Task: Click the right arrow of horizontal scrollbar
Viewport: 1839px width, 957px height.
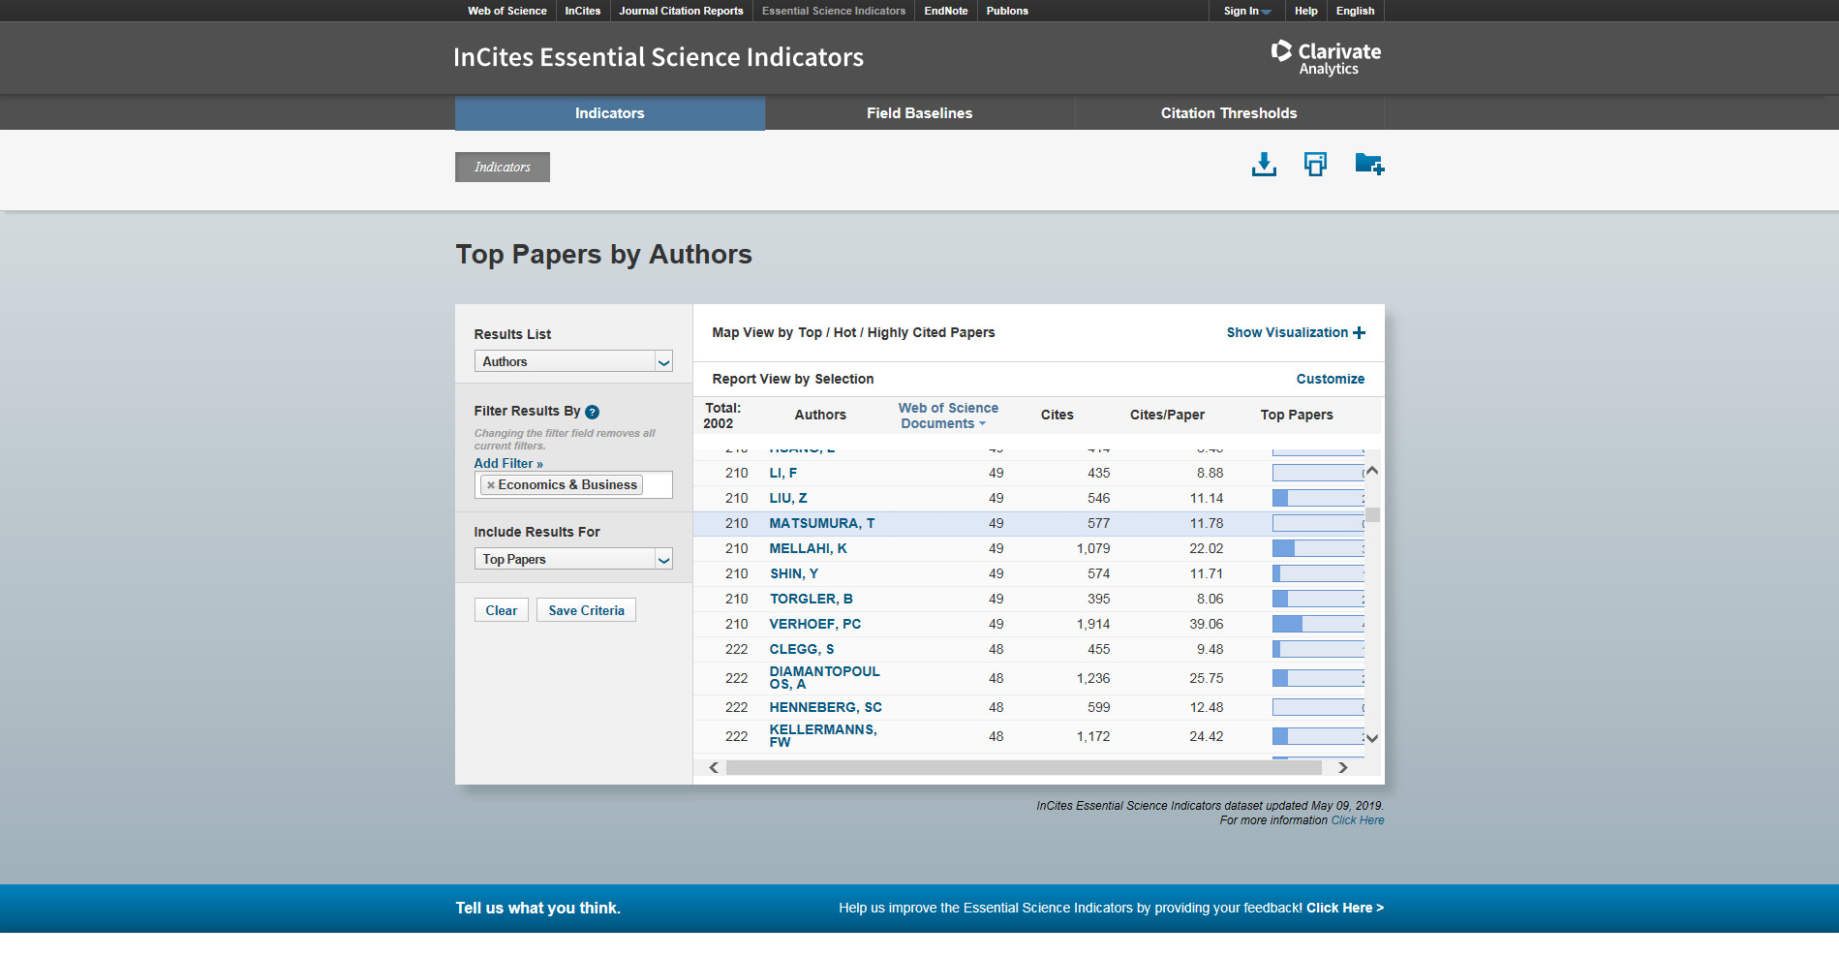Action: point(1342,767)
